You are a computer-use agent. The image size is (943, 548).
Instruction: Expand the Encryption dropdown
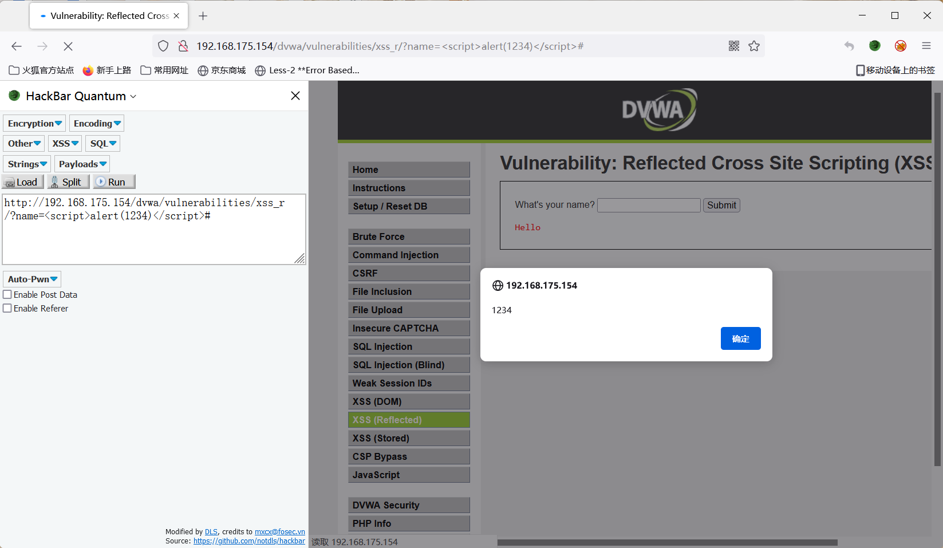pos(34,123)
